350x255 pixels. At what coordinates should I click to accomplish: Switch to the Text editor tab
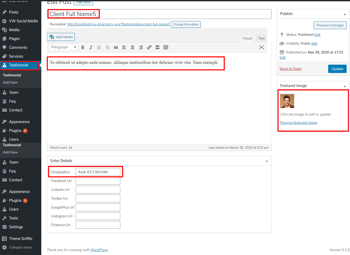pos(261,38)
